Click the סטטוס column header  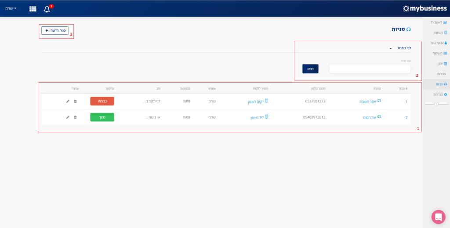185,89
